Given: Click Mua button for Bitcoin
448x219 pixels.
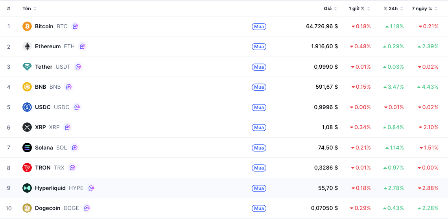Looking at the screenshot, I should [x=259, y=27].
